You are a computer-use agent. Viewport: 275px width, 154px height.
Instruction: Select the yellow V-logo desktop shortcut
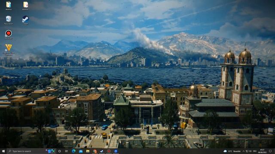pos(9,50)
